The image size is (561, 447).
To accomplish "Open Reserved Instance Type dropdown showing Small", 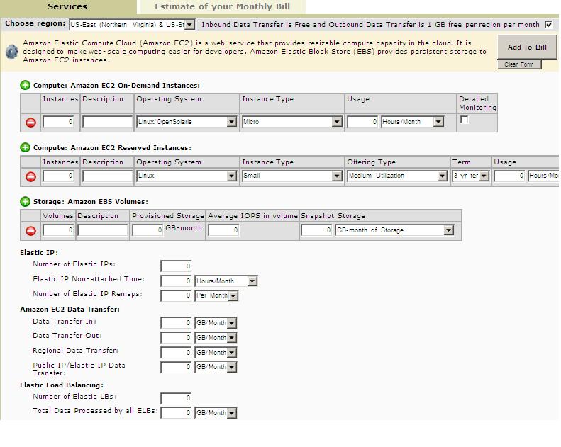I will [x=292, y=176].
